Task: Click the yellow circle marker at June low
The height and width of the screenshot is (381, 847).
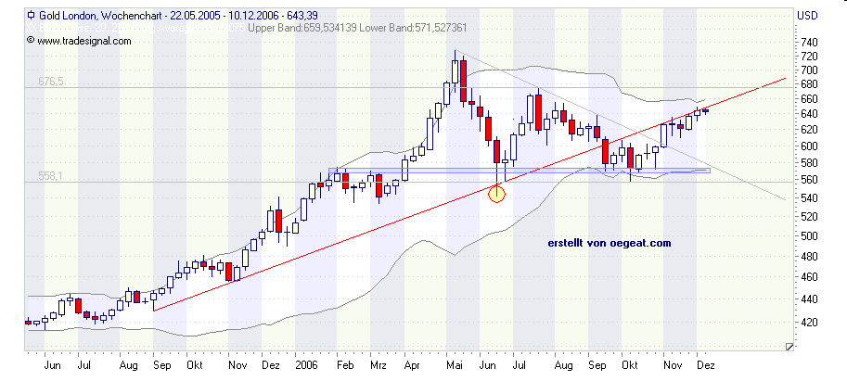Action: tap(496, 194)
